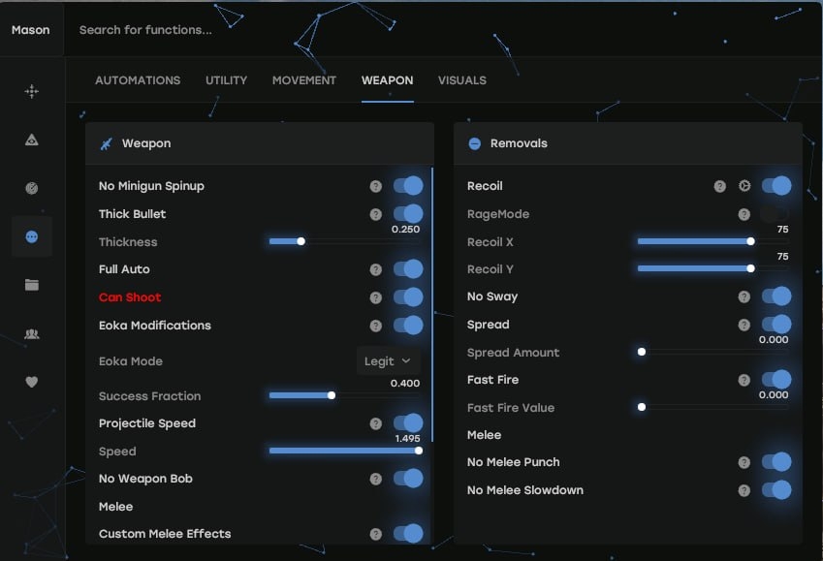
Task: Open the folder icon in sidebar
Action: pyautogui.click(x=32, y=285)
